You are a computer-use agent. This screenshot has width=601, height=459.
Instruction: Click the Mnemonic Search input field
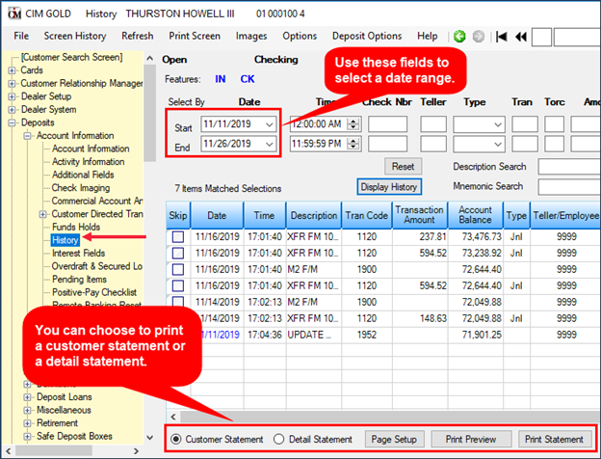coord(569,186)
